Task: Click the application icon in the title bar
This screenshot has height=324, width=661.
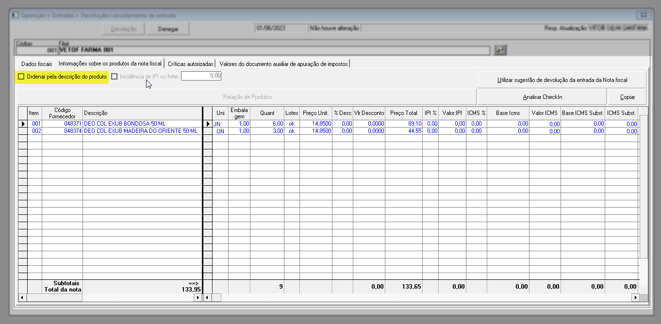Action: pos(15,16)
